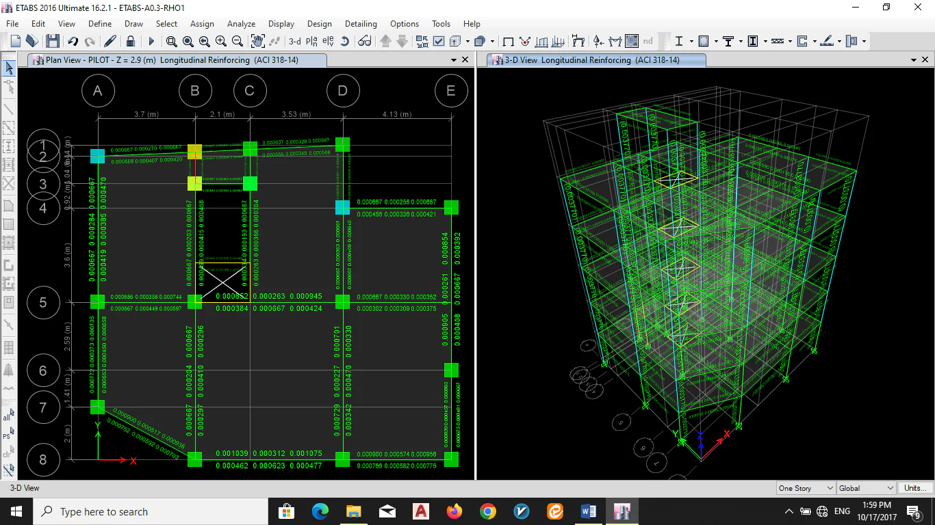Select the pointer tool in left sidebar
Screen dimensions: 935x525
(x=9, y=68)
